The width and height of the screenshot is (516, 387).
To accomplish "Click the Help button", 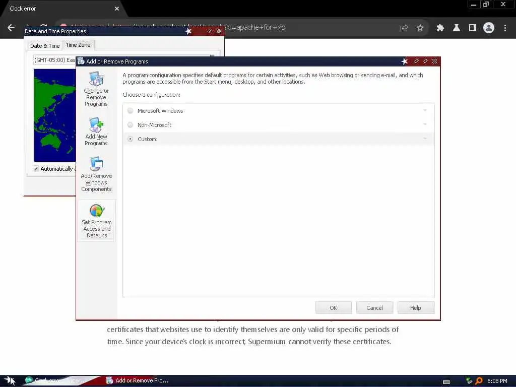I will (x=416, y=308).
